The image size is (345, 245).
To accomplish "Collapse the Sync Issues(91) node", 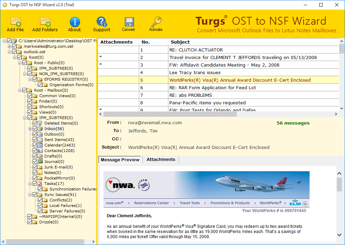I will [30, 195].
